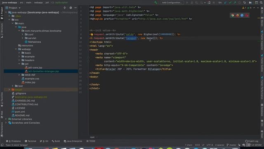Open the Database tool window on the right sidebar
Image resolution: width=264 pixels, height=149 pixels.
262,110
